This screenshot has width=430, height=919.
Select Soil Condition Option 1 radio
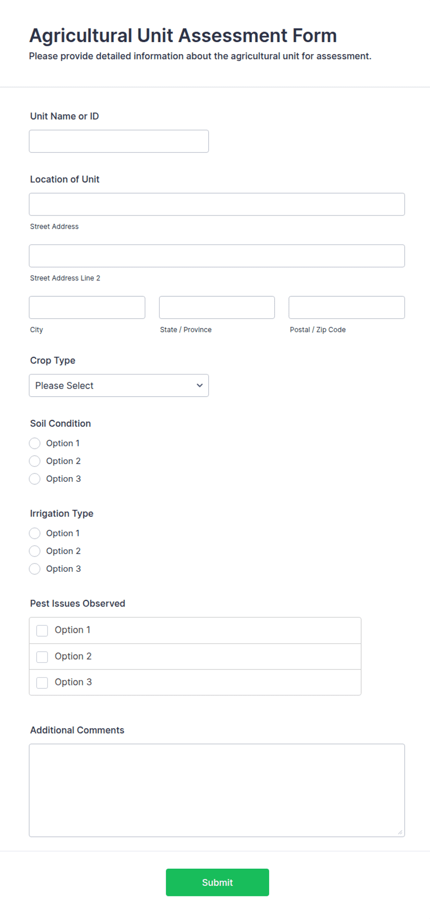click(35, 443)
